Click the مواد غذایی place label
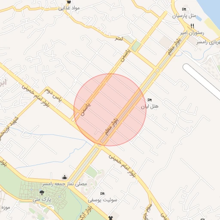 coord(69,8)
